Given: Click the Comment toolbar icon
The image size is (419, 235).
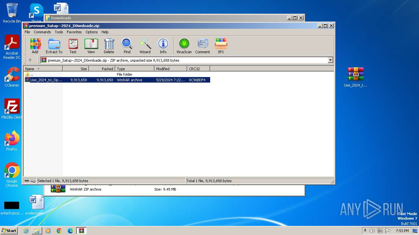Looking at the screenshot, I should coord(203,46).
